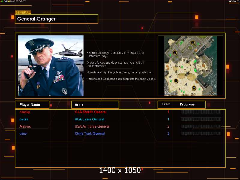
Task: Click team number for Alex-pc
Action: (x=168, y=126)
